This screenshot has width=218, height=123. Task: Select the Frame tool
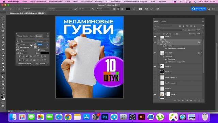(x=3, y=35)
